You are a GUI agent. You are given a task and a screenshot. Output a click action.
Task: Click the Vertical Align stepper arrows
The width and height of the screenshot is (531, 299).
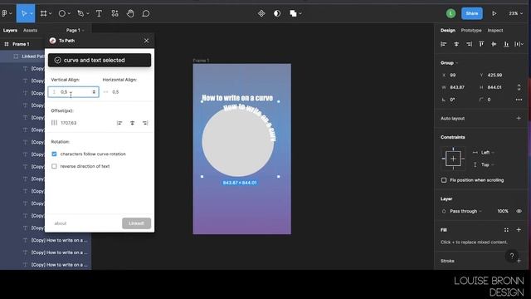94,92
